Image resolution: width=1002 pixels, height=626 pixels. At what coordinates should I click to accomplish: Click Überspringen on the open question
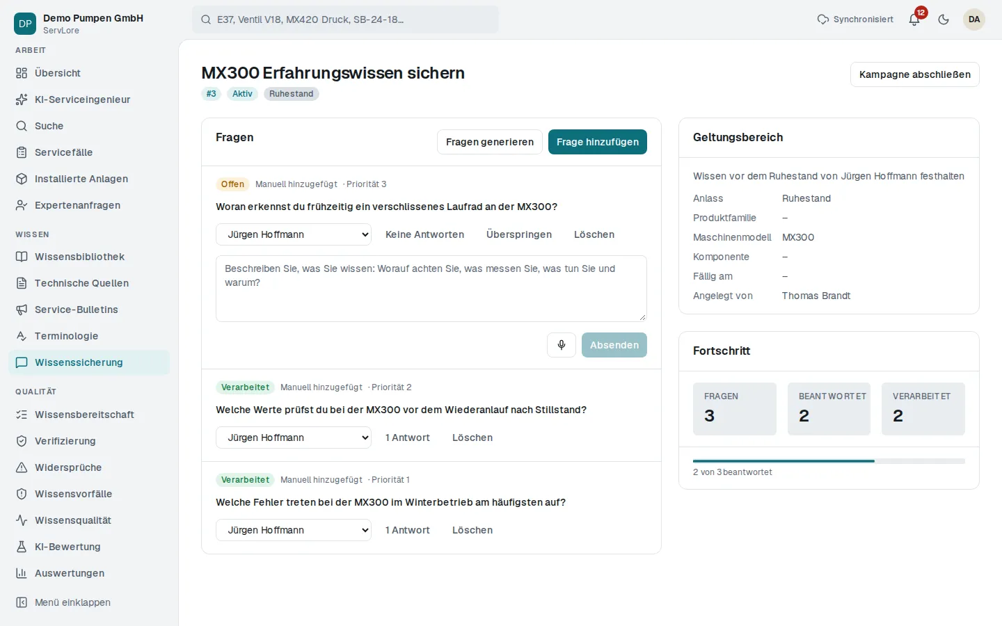click(x=519, y=234)
